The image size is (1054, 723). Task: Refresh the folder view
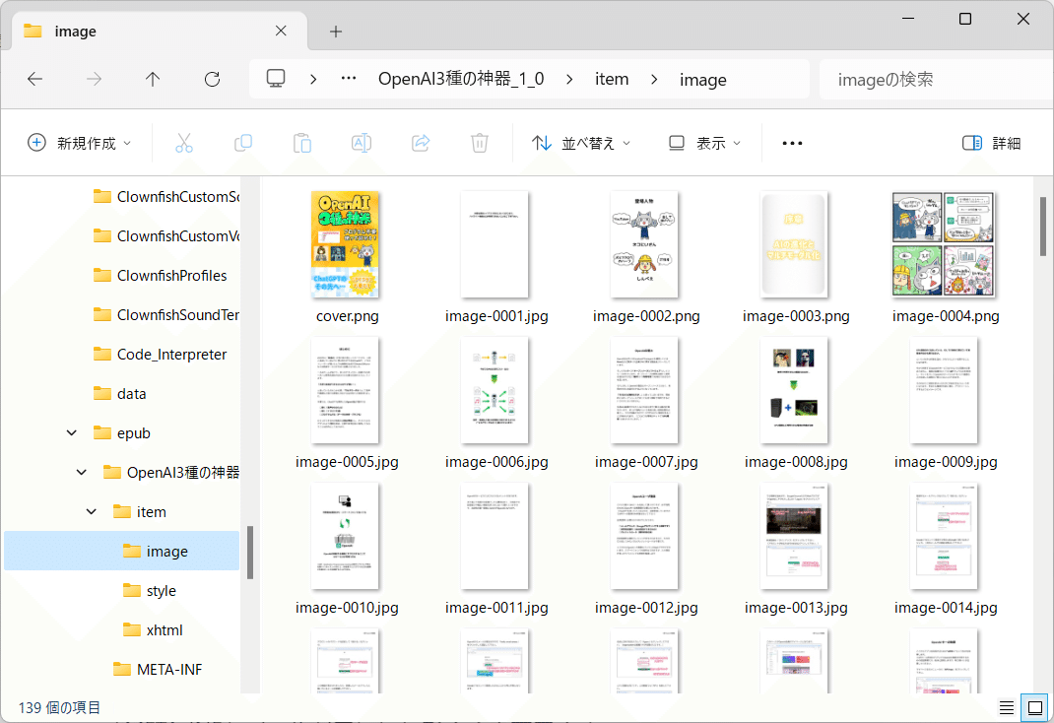(213, 79)
